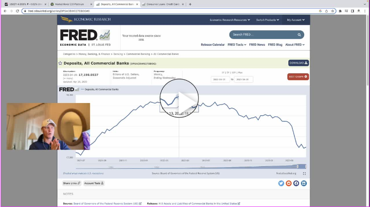
Task: Open the My Account dropdown
Action: [296, 20]
